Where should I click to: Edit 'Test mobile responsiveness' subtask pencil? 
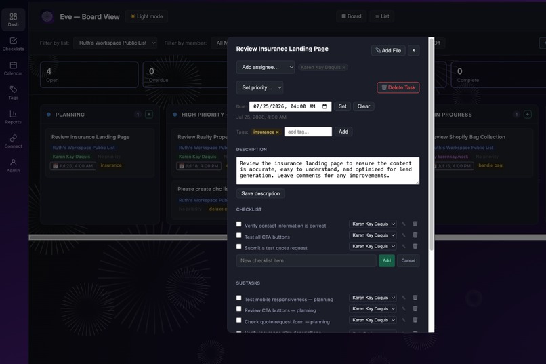[x=404, y=298]
